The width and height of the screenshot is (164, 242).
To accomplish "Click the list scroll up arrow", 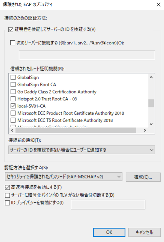I will click(151, 77).
